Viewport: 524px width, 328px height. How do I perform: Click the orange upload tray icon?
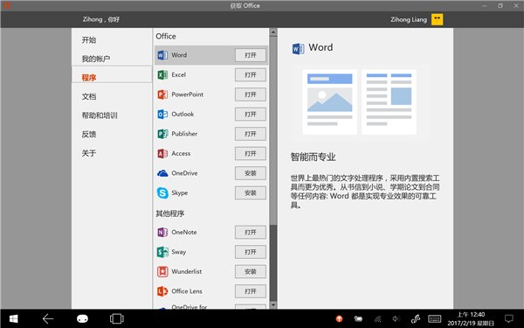(339, 319)
